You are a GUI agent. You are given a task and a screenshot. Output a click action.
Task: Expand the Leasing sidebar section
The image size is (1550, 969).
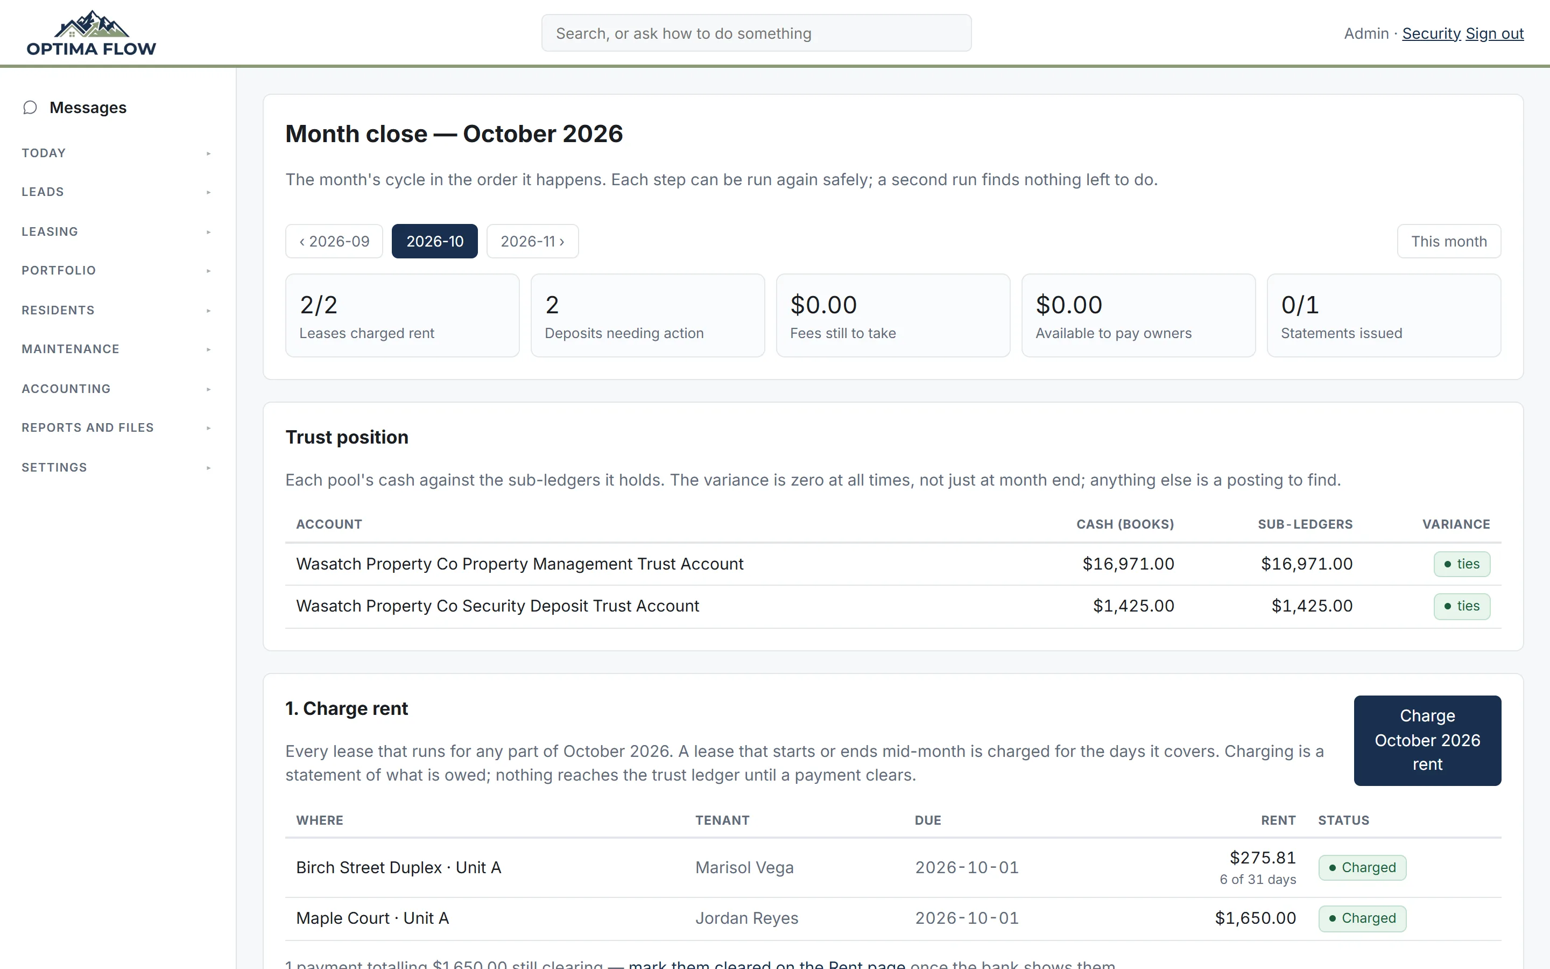(117, 231)
